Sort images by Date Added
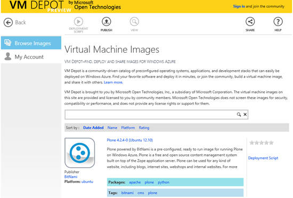 click(x=93, y=128)
